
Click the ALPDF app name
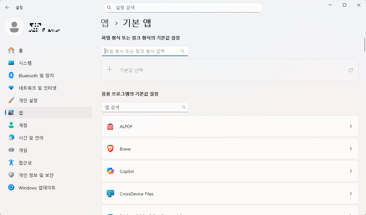click(126, 126)
